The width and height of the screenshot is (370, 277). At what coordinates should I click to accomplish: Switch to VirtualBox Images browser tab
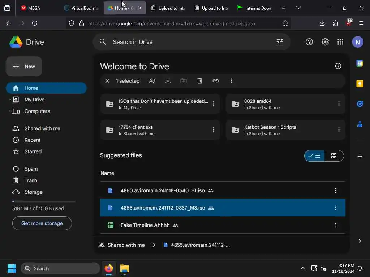[x=81, y=8]
